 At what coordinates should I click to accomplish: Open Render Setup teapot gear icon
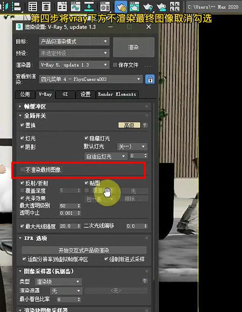(x=121, y=7)
